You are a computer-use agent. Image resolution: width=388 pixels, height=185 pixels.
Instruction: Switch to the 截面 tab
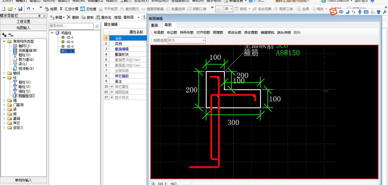click(x=155, y=25)
